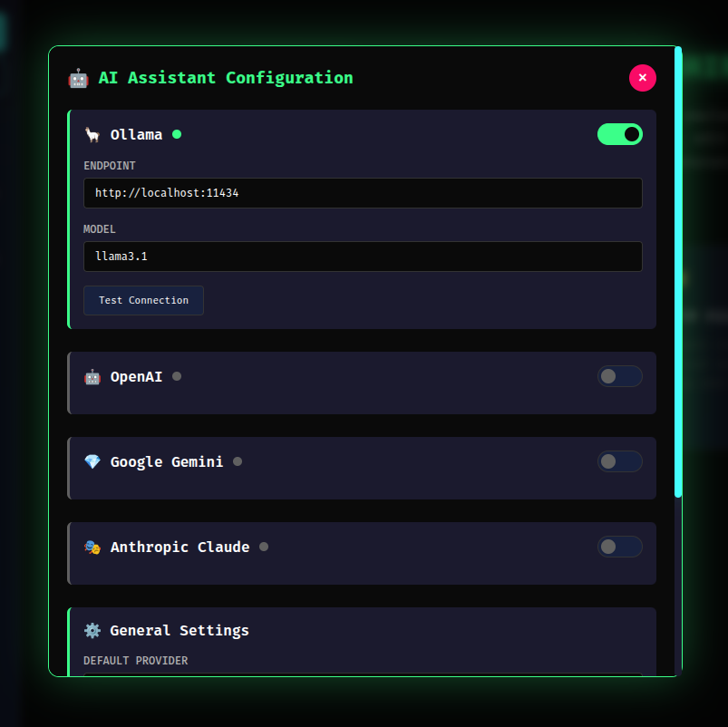The width and height of the screenshot is (728, 727).
Task: Close the AI Assistant Configuration dialog
Action: [x=643, y=78]
